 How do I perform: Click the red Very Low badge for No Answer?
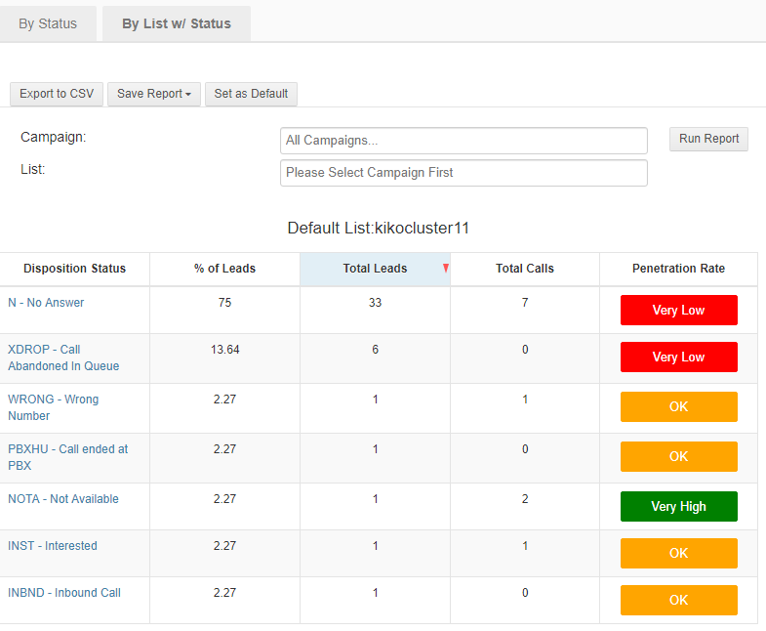click(x=678, y=311)
